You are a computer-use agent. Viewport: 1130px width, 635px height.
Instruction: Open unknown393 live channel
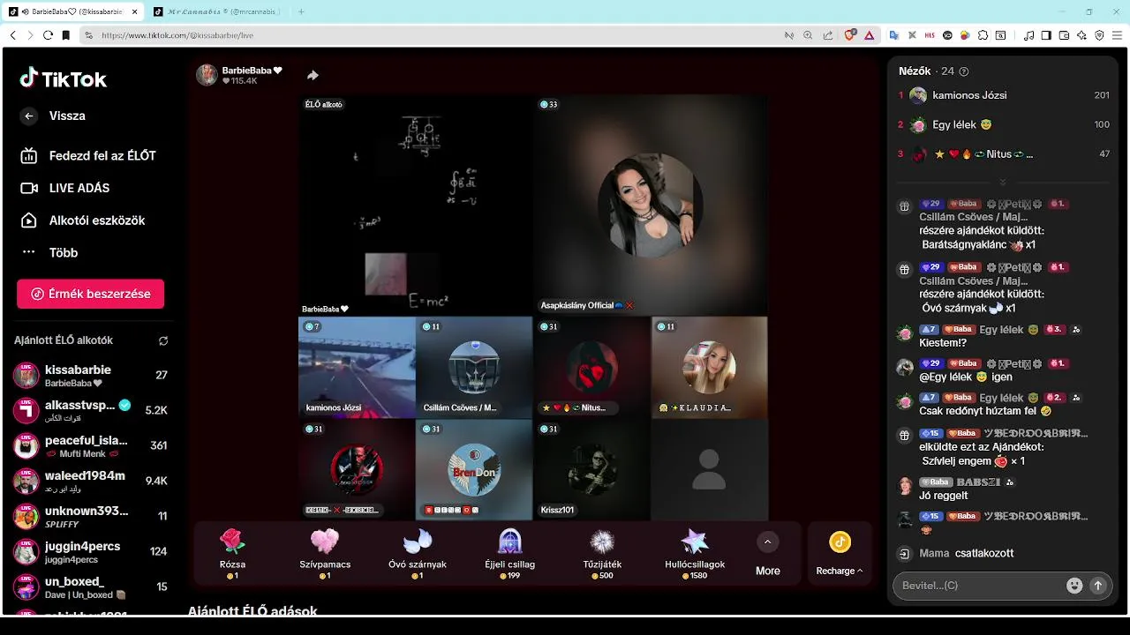91,516
